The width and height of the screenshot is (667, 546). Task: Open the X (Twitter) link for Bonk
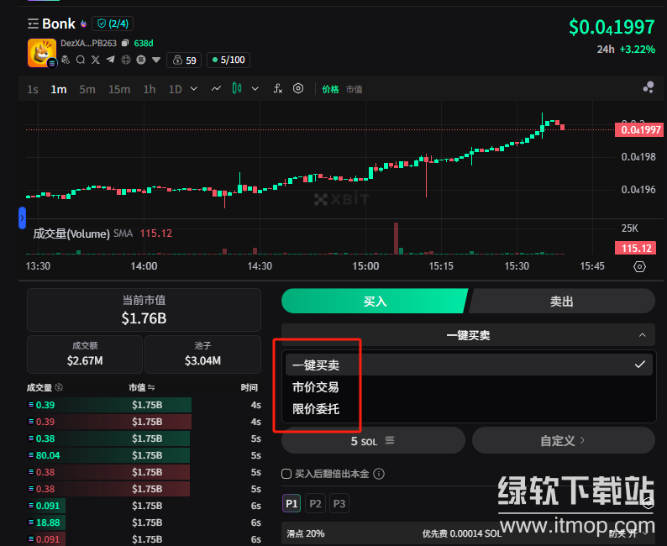coord(95,60)
